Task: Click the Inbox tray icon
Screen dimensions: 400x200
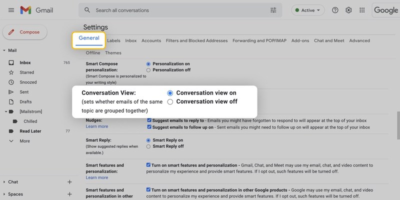Action: point(11,63)
